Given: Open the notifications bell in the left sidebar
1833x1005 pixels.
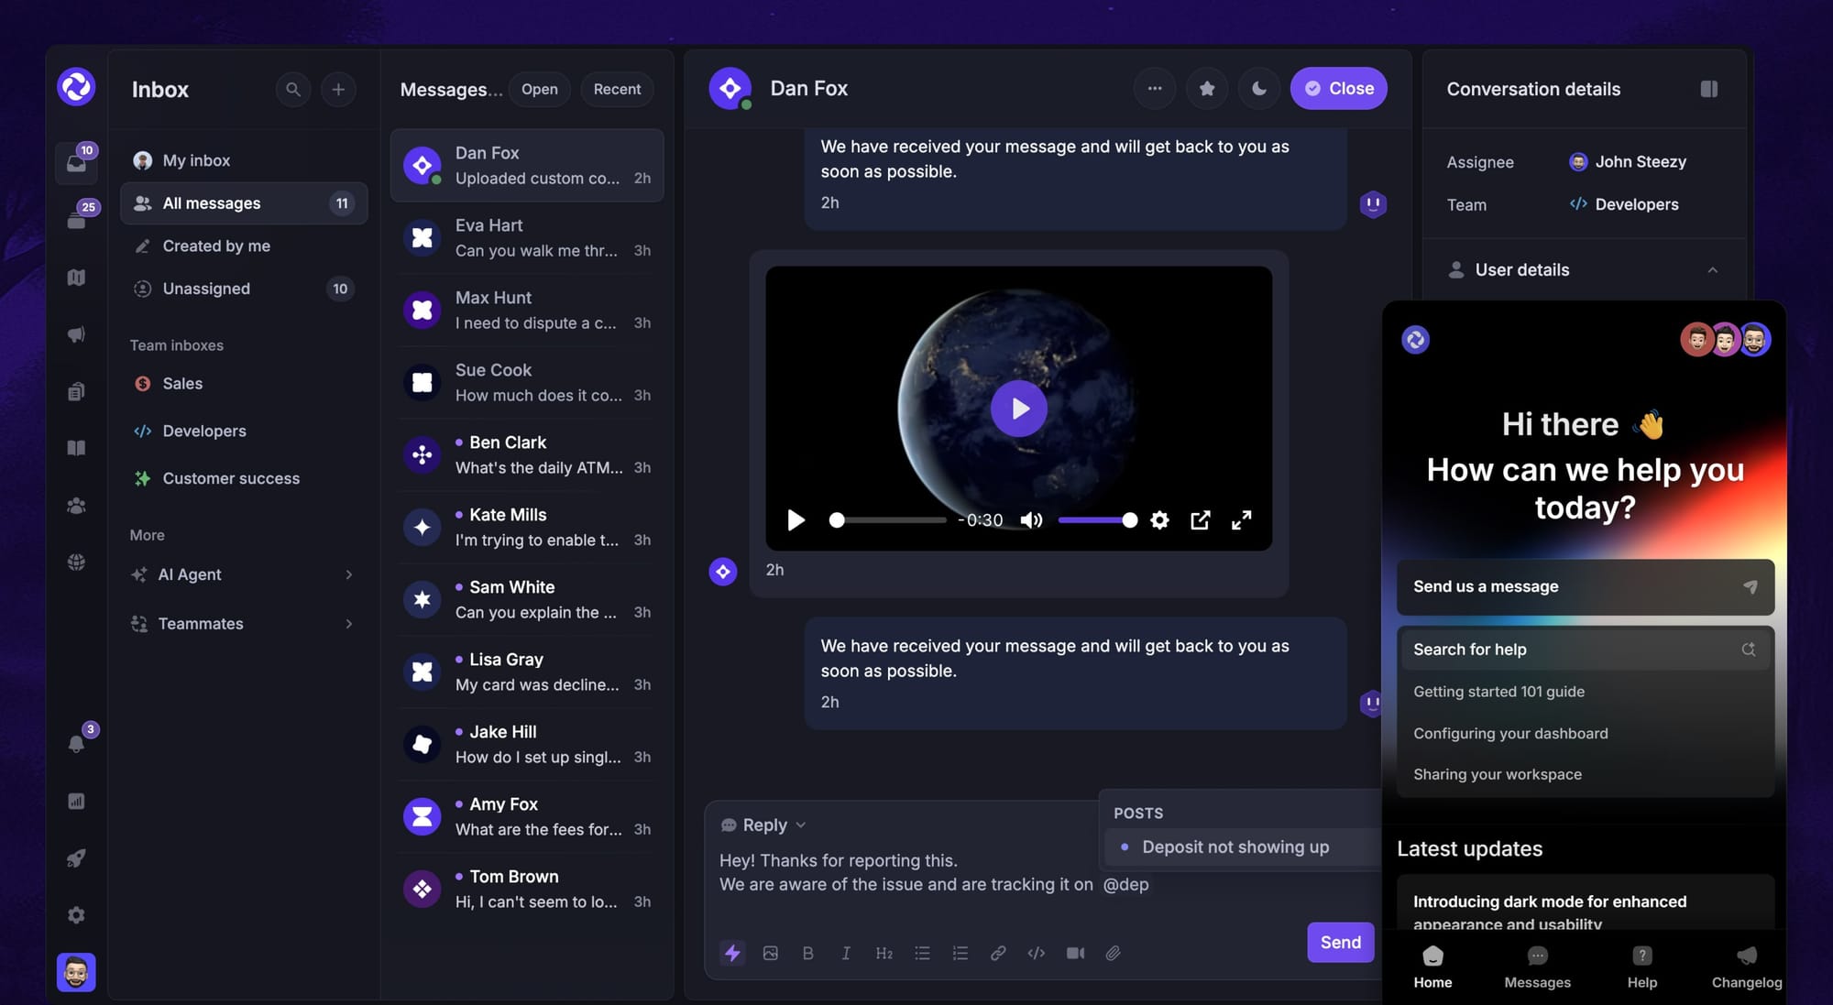Looking at the screenshot, I should (77, 744).
